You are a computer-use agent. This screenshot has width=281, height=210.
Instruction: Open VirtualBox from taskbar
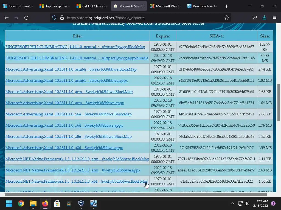(x=81, y=203)
